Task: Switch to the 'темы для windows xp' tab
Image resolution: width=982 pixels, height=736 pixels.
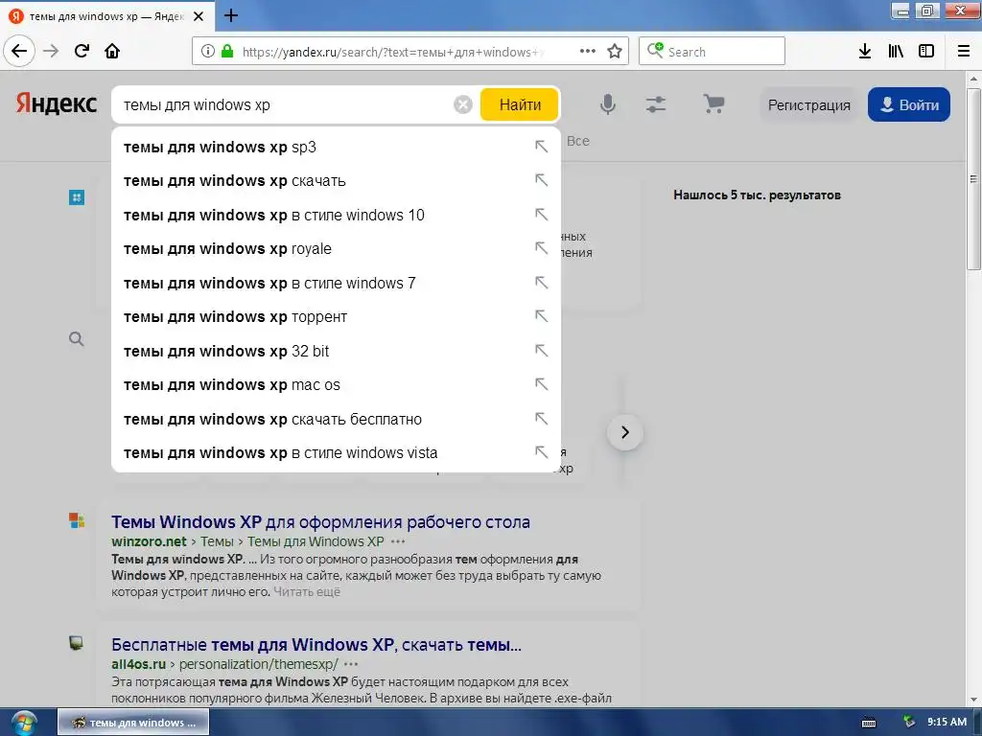Action: [x=106, y=16]
